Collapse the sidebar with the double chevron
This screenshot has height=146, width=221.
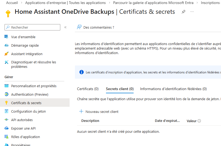tap(65, 27)
